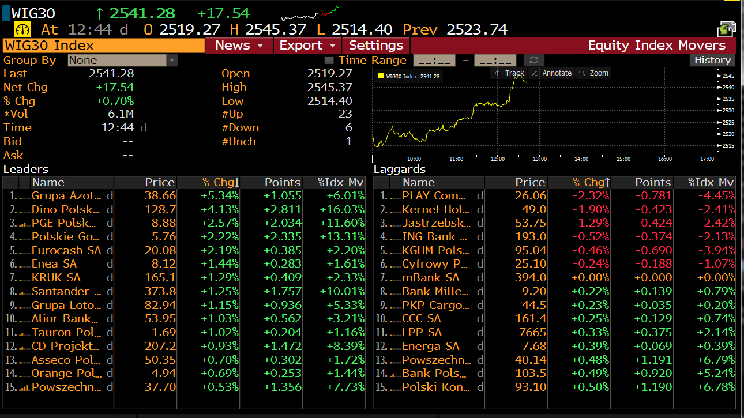The height and width of the screenshot is (418, 744).
Task: Click the PLAY Com % change -2.32%
Action: (x=590, y=196)
